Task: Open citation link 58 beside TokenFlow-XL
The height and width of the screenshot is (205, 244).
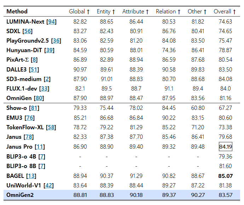Action: pyautogui.click(x=51, y=127)
